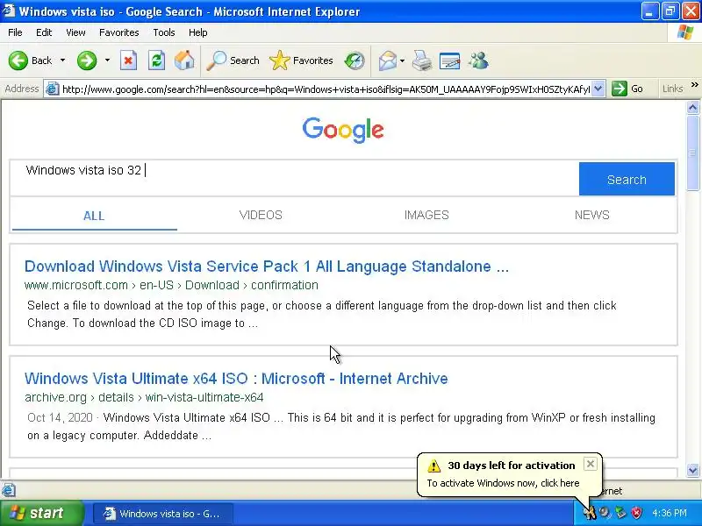702x526 pixels.
Task: Open the Messenger people icon
Action: point(478,60)
